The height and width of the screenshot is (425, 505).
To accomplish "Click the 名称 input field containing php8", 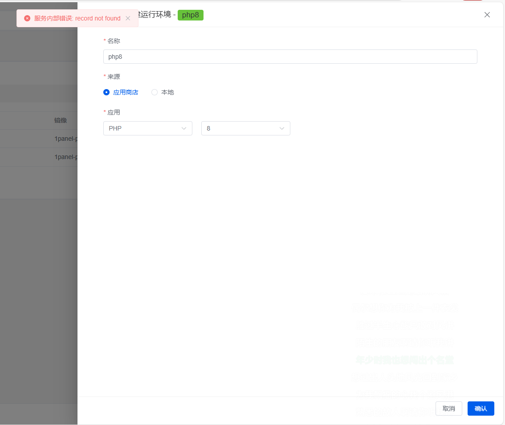I will 290,57.
